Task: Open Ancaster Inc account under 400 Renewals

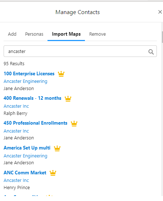Action: 16,106
